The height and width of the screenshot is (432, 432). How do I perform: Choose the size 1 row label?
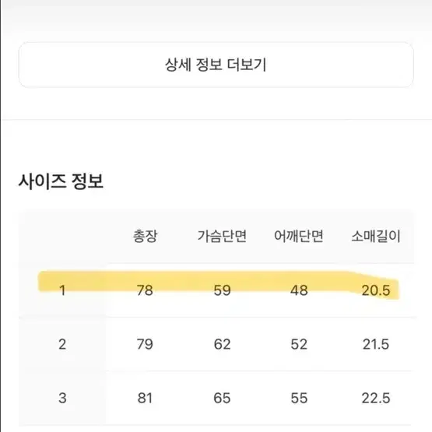pos(62,290)
